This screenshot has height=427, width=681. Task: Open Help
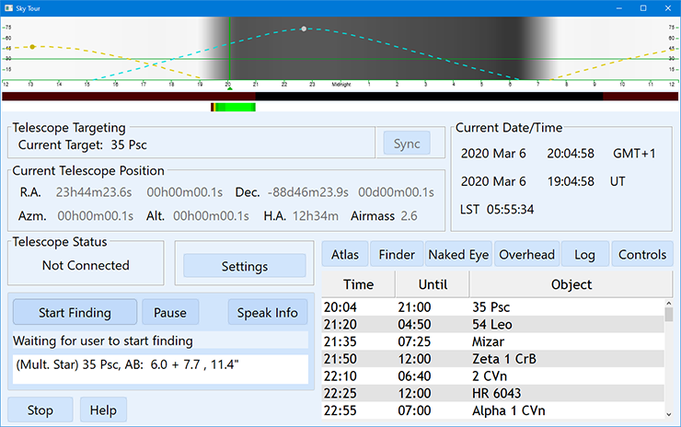pyautogui.click(x=103, y=410)
